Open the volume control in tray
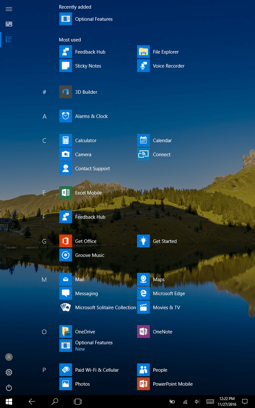 197,402
